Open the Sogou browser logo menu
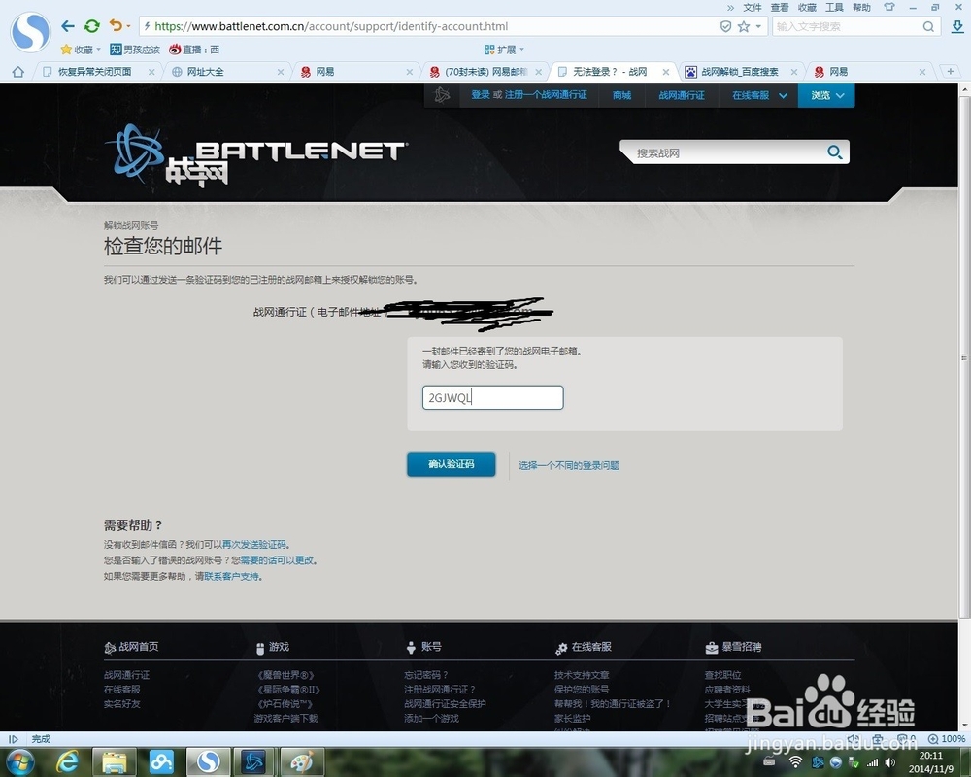The height and width of the screenshot is (777, 971). coord(30,31)
